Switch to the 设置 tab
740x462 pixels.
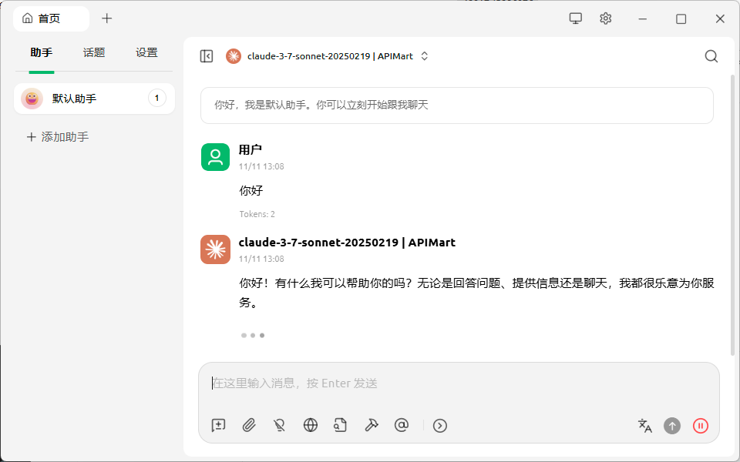(x=146, y=52)
